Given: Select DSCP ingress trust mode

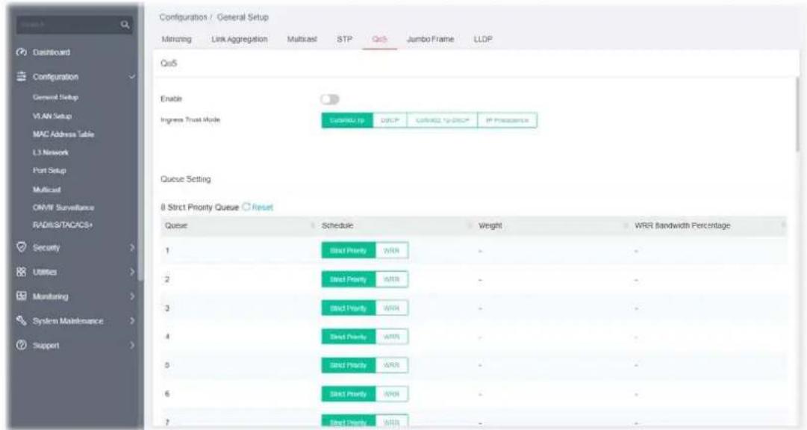Looking at the screenshot, I should (x=390, y=120).
